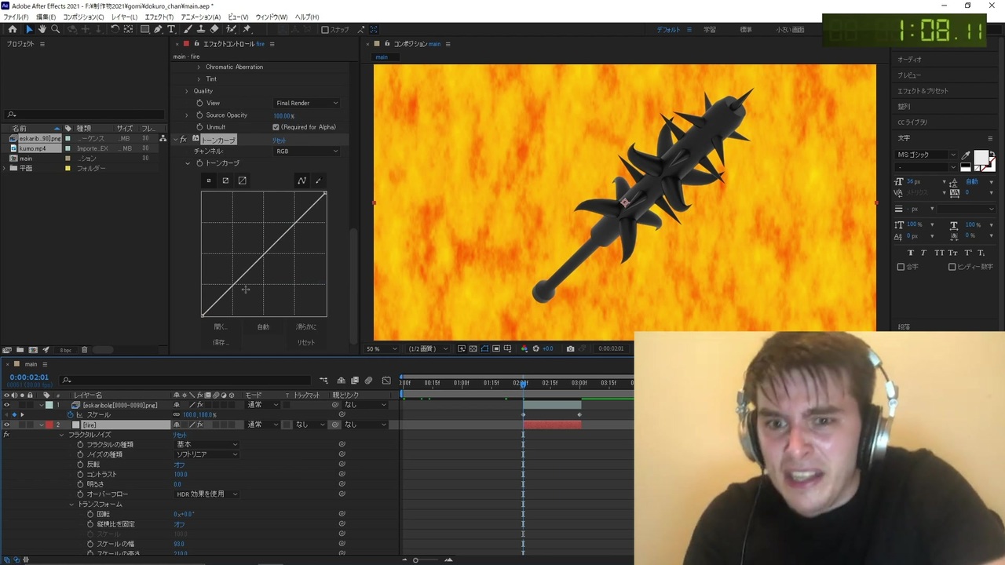The image size is (1005, 565).
Task: Enable the Snap checkbox in toolbar
Action: [325, 30]
